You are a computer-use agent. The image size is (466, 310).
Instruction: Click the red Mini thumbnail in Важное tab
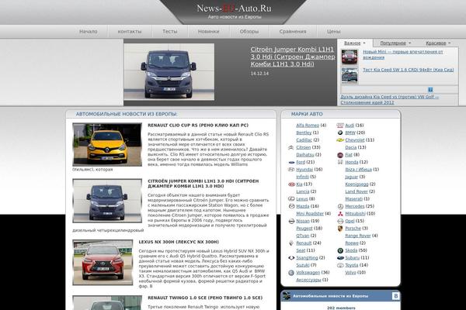click(349, 57)
